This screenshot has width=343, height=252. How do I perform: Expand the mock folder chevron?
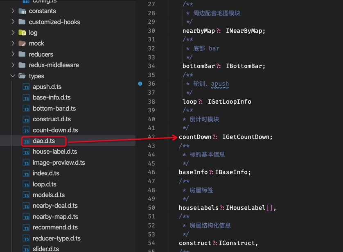point(13,43)
